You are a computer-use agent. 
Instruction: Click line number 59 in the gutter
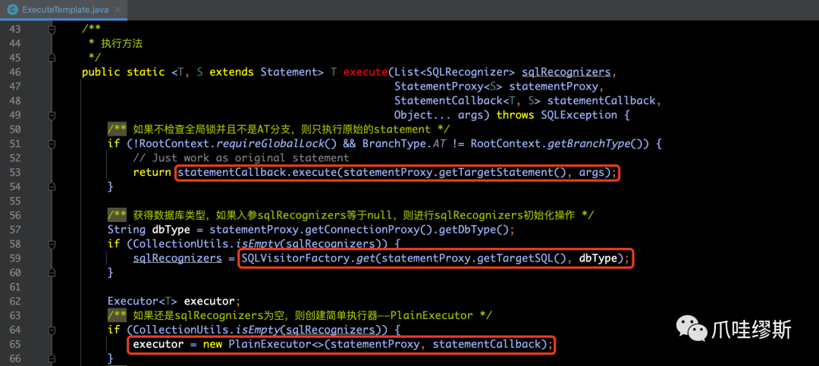15,258
